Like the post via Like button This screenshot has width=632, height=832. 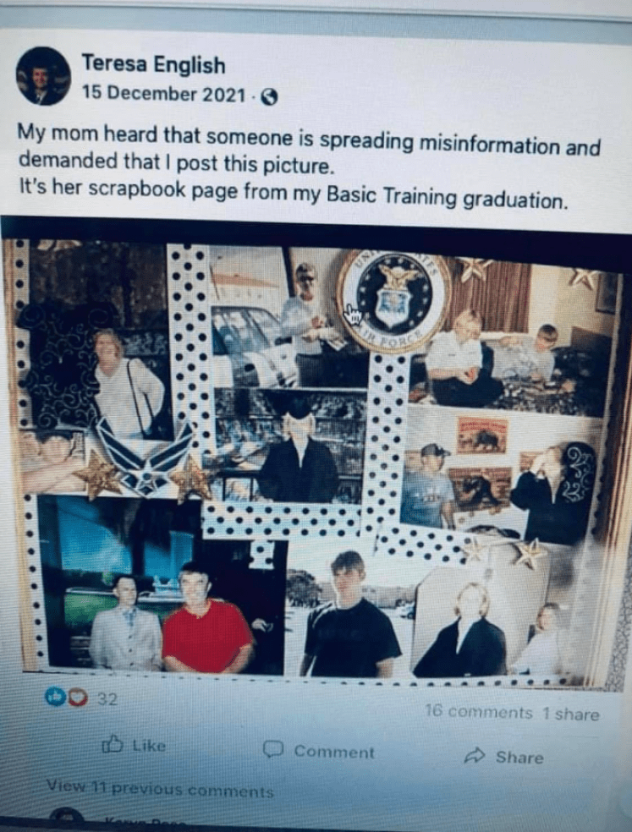coord(134,745)
